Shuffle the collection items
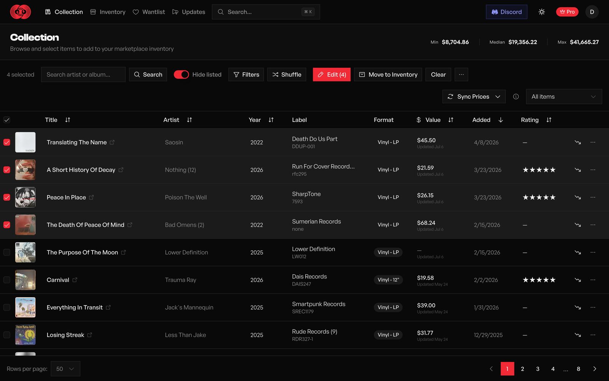The height and width of the screenshot is (381, 609). [287, 75]
